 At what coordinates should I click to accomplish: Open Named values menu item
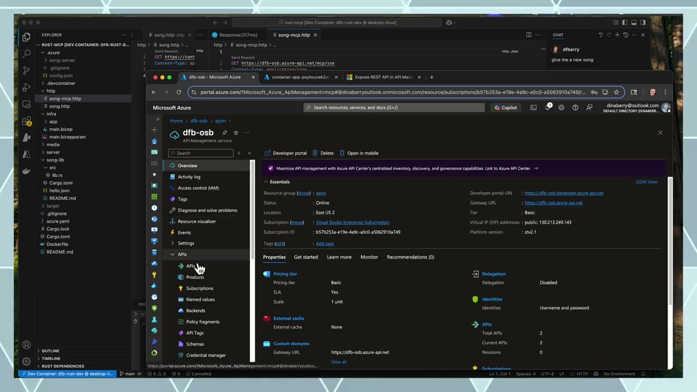click(x=200, y=299)
